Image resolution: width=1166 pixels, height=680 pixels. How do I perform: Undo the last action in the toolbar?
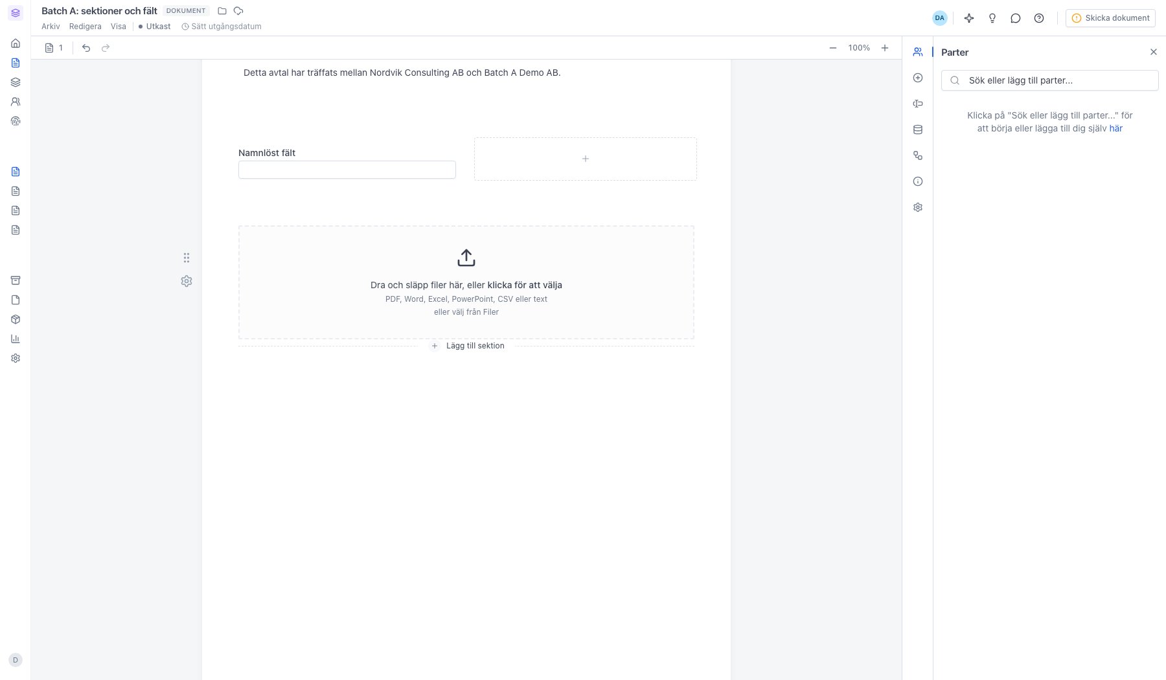click(86, 48)
